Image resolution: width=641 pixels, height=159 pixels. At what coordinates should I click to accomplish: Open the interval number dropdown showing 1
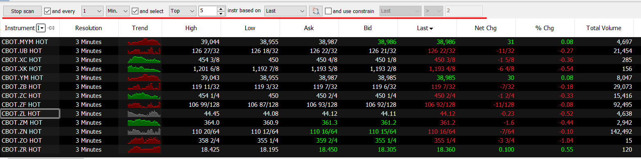(93, 11)
